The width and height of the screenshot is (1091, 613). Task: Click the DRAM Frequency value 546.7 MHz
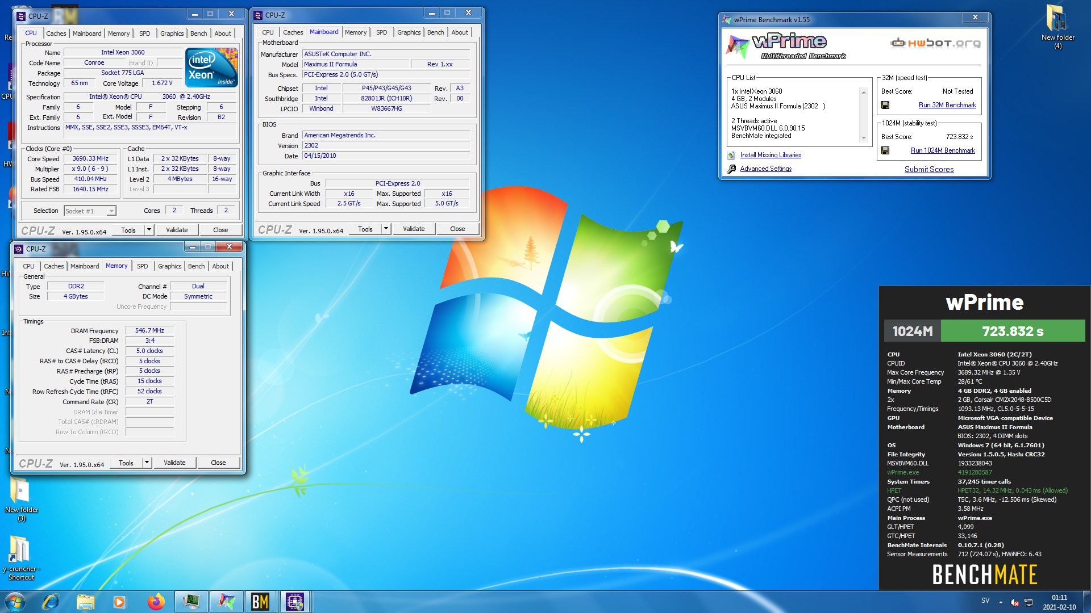(x=149, y=330)
